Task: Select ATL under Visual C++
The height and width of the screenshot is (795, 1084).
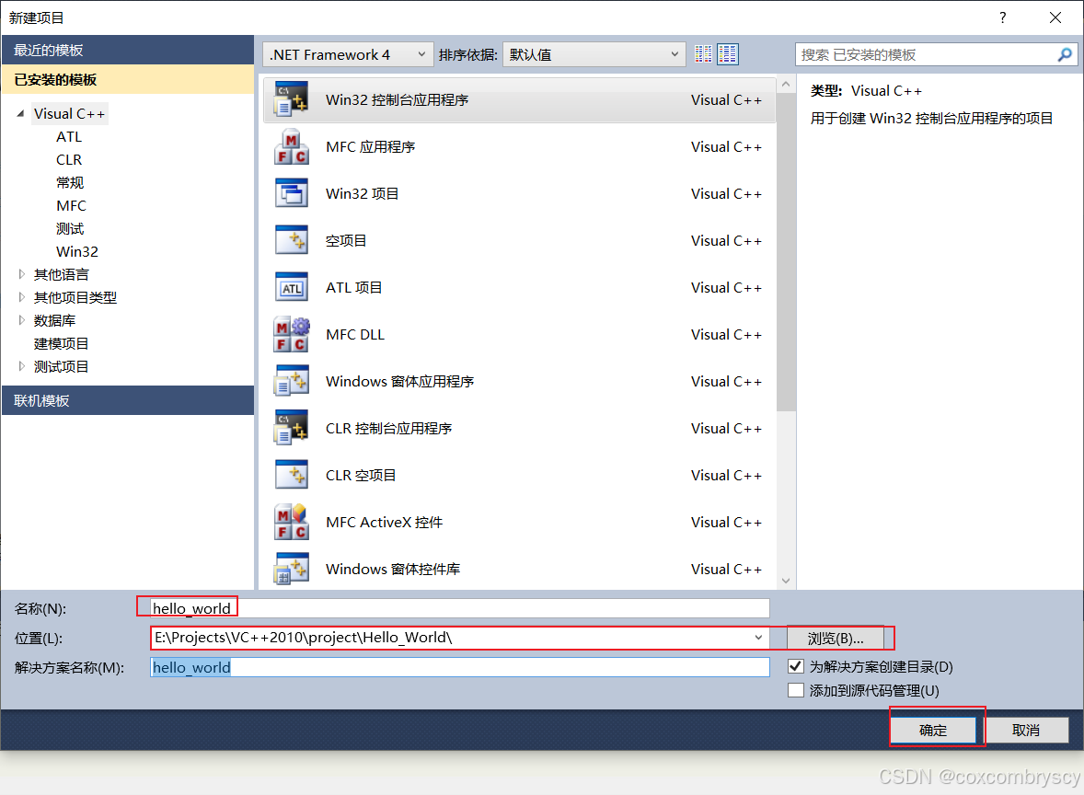Action: tap(68, 137)
